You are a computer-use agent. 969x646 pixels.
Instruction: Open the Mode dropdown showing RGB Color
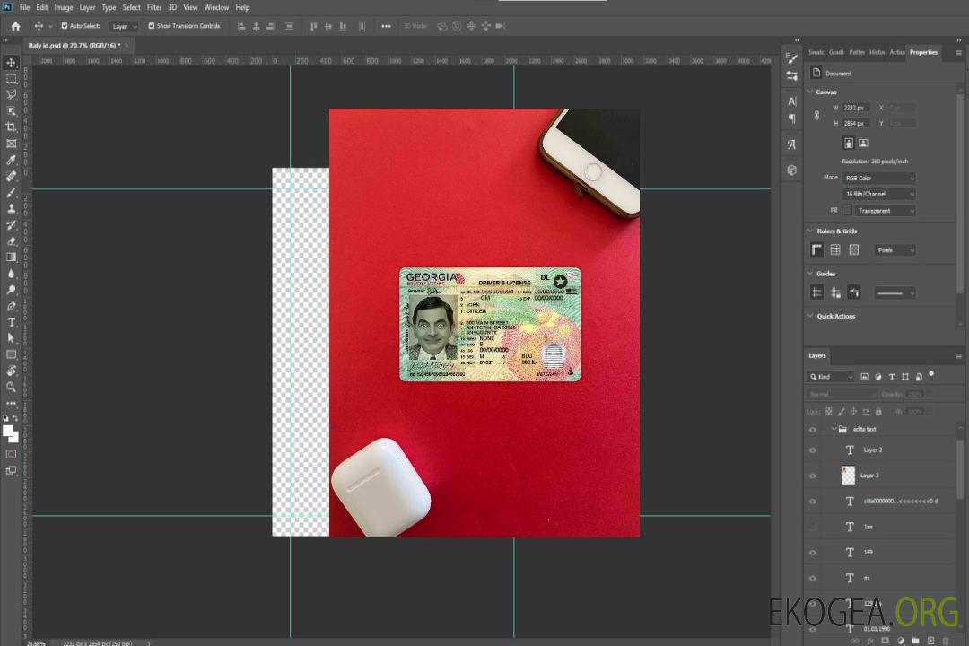point(879,179)
